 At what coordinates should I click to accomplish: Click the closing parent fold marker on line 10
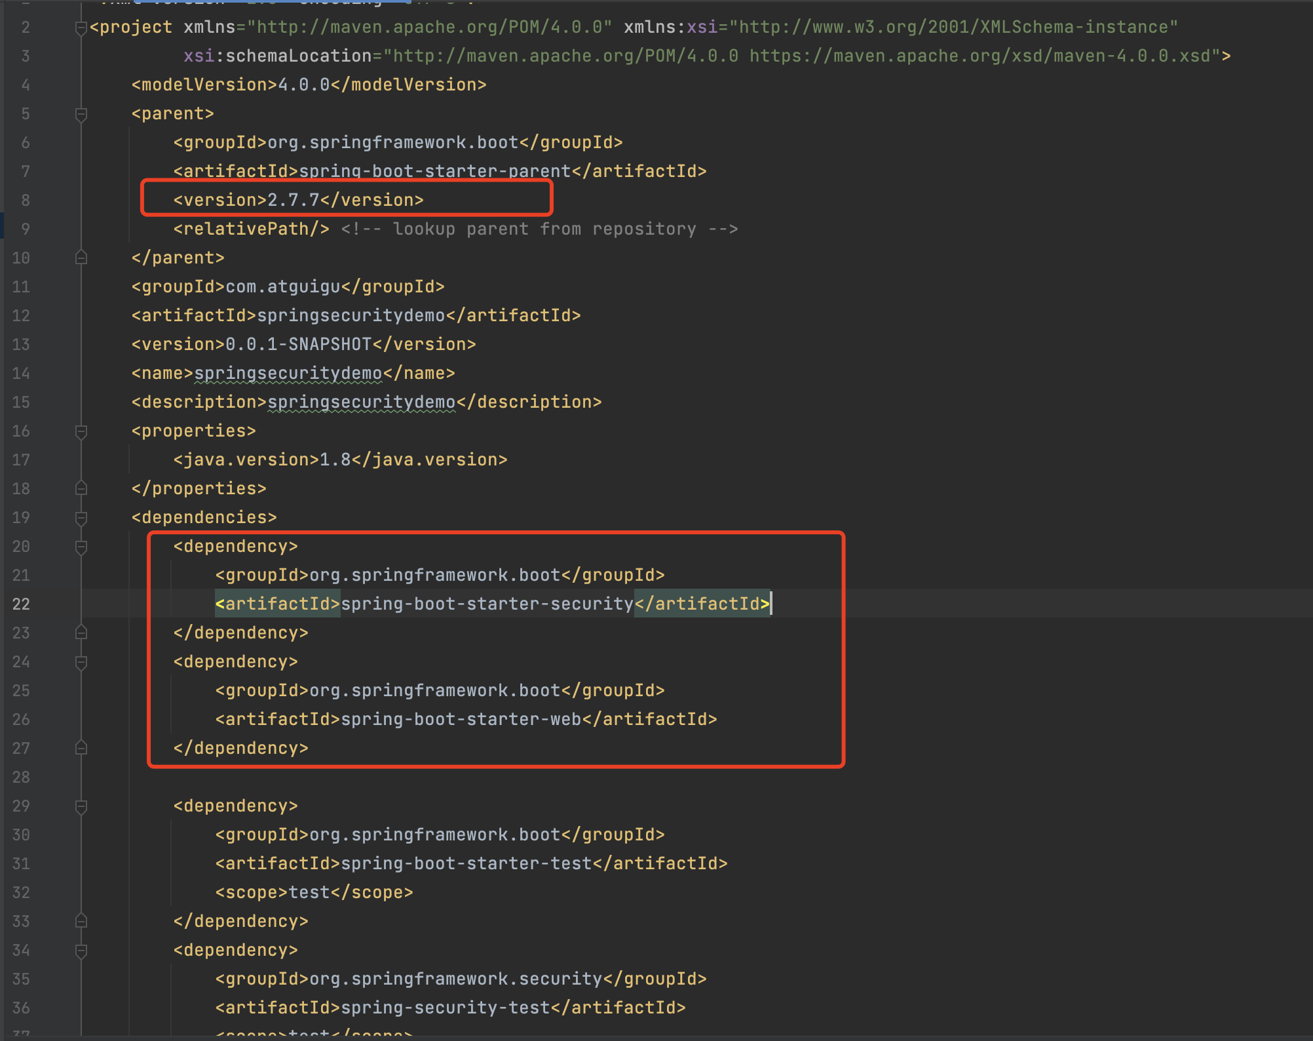[81, 258]
